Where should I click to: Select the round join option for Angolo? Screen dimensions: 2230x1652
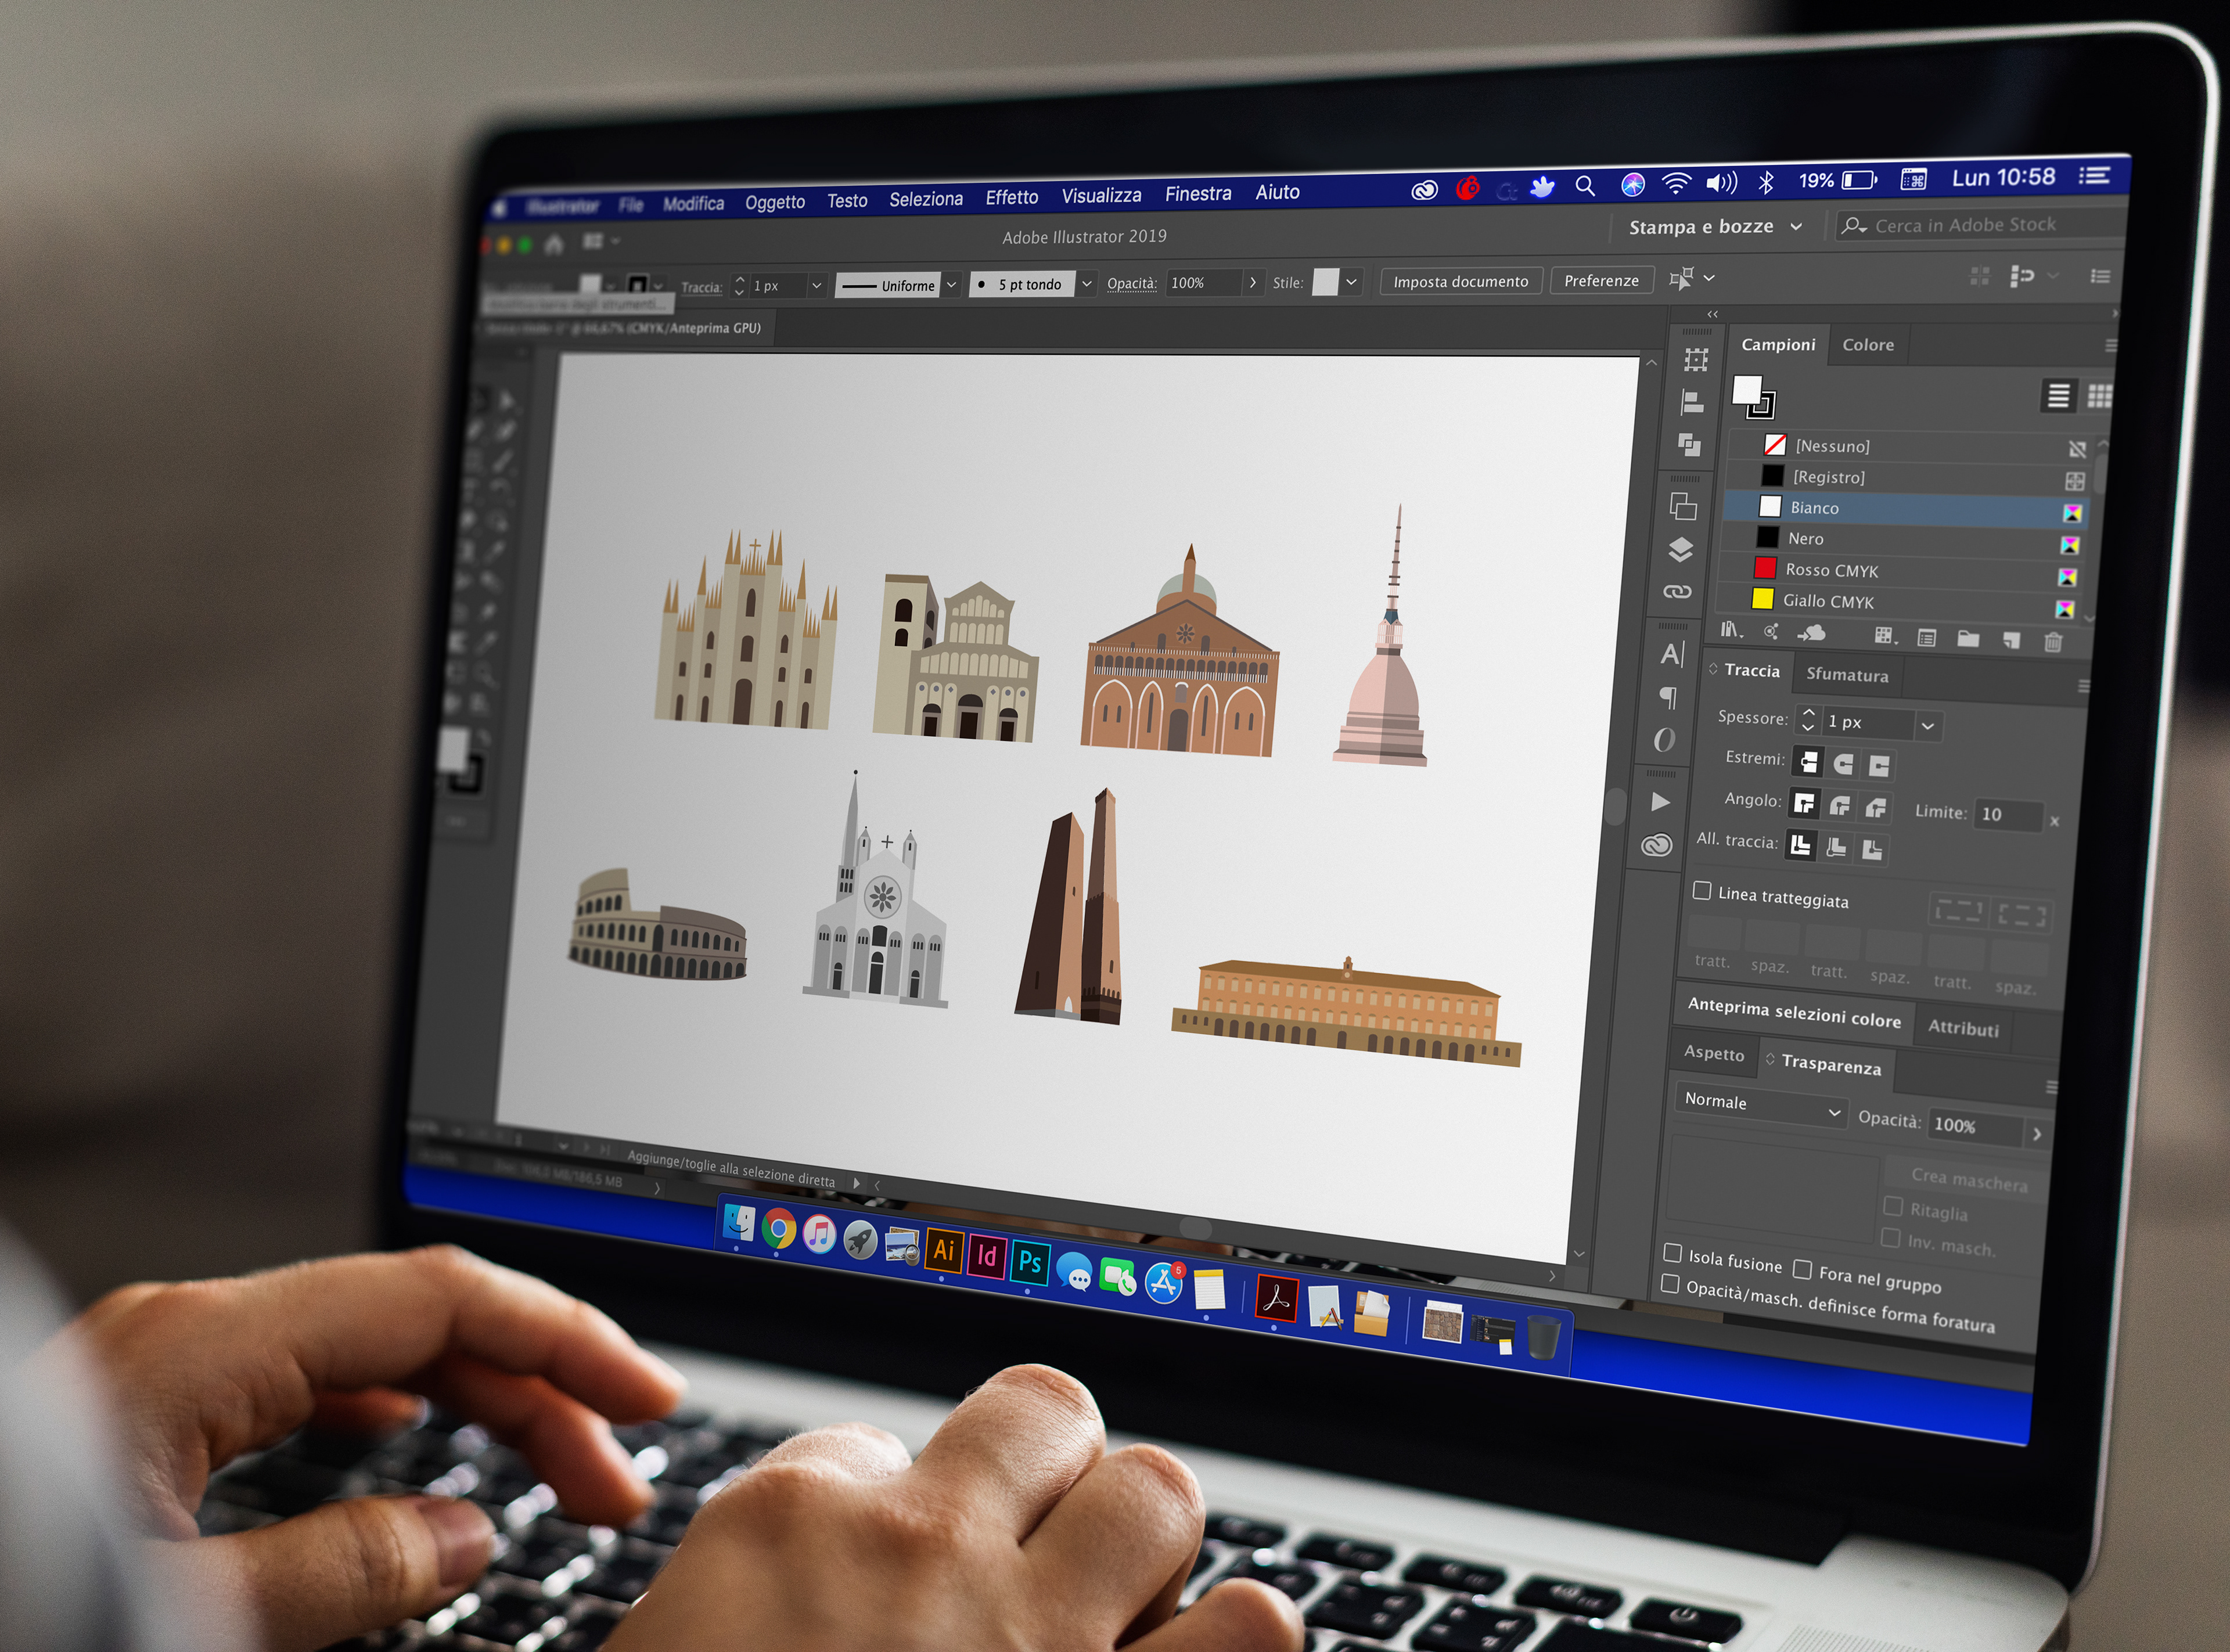click(1839, 805)
